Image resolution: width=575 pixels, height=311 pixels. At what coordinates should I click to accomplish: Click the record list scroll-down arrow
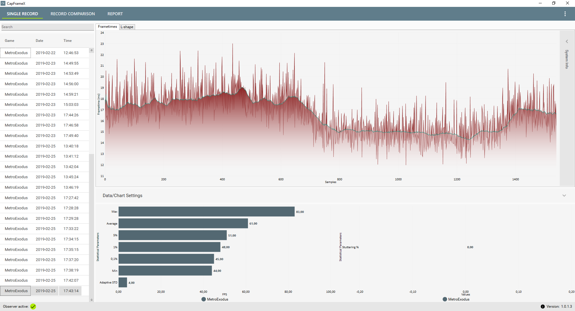92,299
